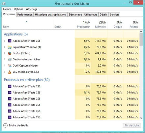The image size is (145, 133).
Task: Click the scrollbar up arrow
Action: 141,32
